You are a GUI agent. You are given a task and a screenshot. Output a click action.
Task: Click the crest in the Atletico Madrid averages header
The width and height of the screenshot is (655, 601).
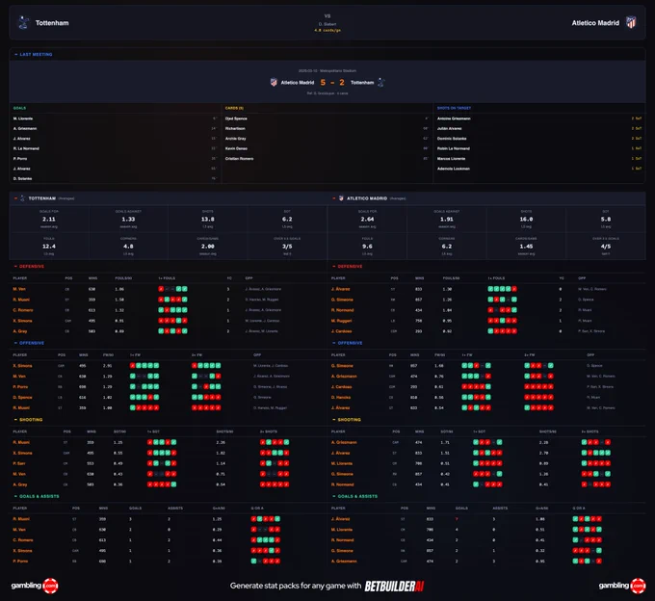(341, 198)
